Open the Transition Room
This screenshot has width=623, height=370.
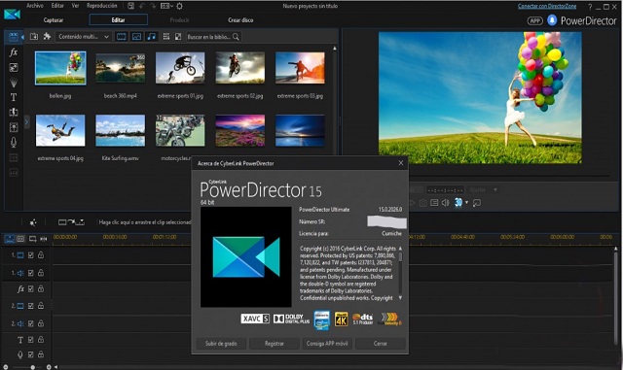[x=14, y=113]
